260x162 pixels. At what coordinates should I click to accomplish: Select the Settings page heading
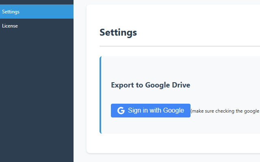(118, 32)
